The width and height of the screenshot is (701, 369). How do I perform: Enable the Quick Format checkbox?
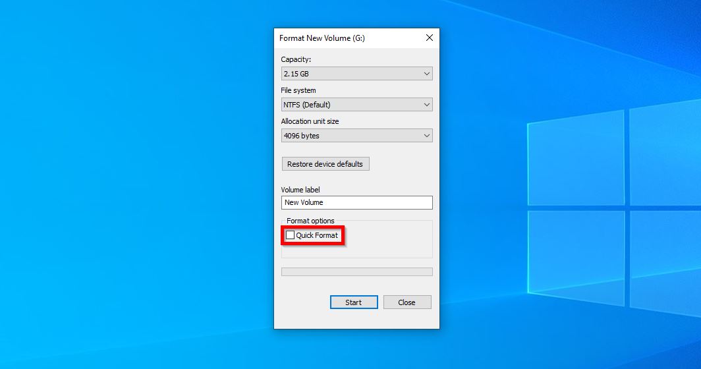pyautogui.click(x=290, y=235)
